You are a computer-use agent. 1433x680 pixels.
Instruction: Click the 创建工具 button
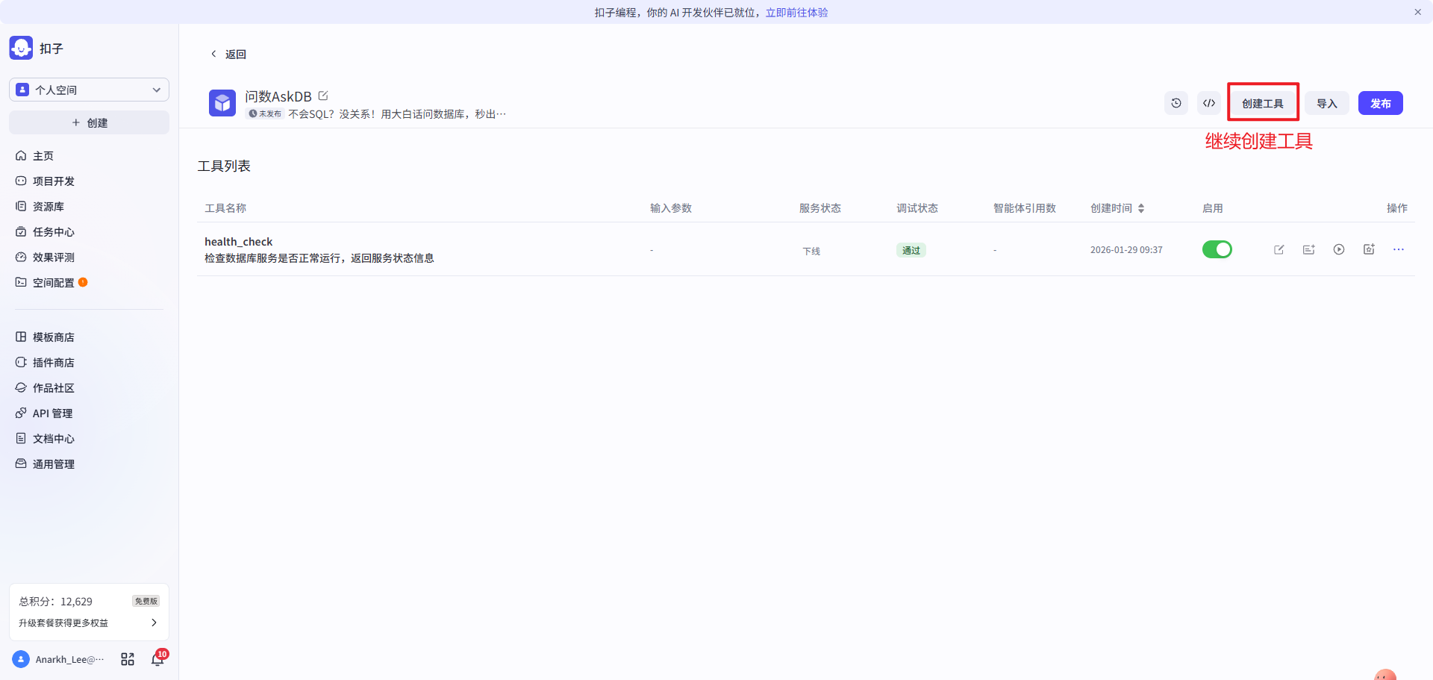(1263, 103)
